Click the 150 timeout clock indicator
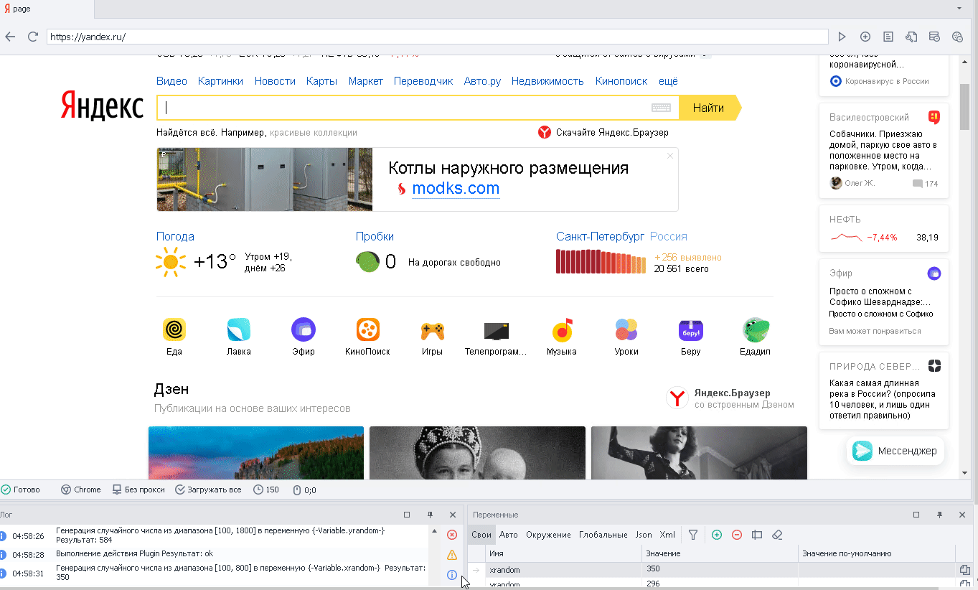Image resolution: width=978 pixels, height=590 pixels. 266,490
